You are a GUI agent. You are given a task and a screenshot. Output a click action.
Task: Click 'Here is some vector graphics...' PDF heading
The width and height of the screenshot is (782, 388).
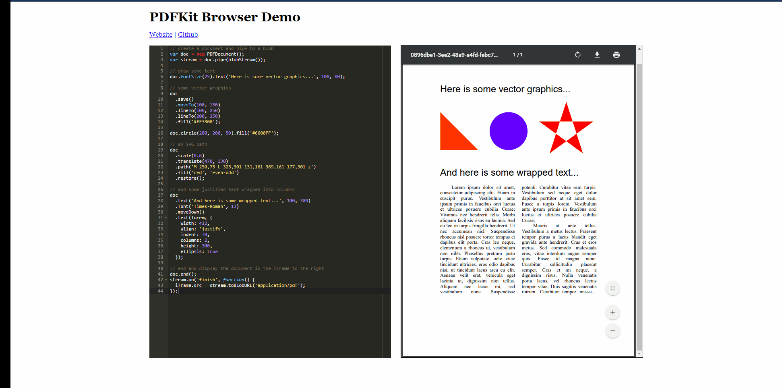pos(505,89)
